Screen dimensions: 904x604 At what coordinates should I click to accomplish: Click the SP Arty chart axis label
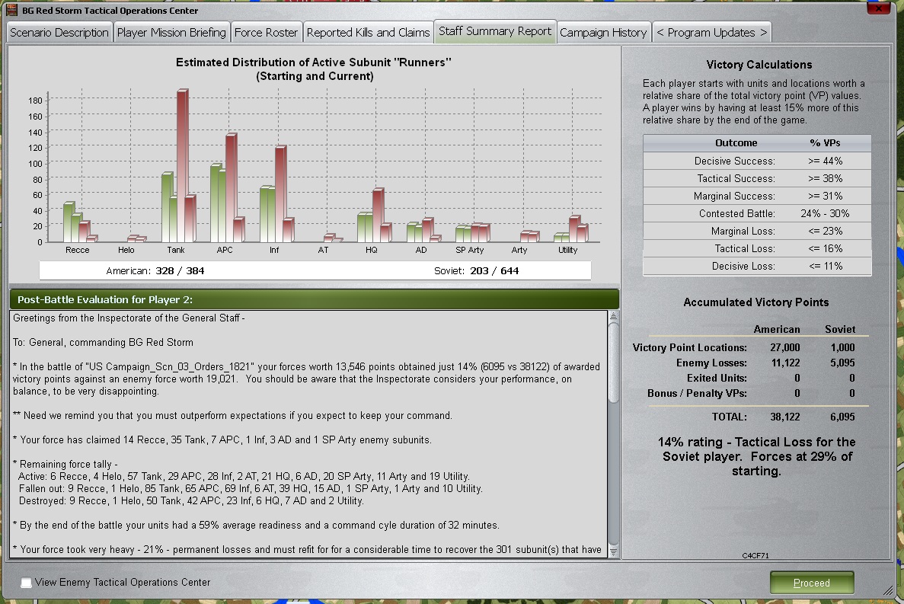click(x=469, y=250)
